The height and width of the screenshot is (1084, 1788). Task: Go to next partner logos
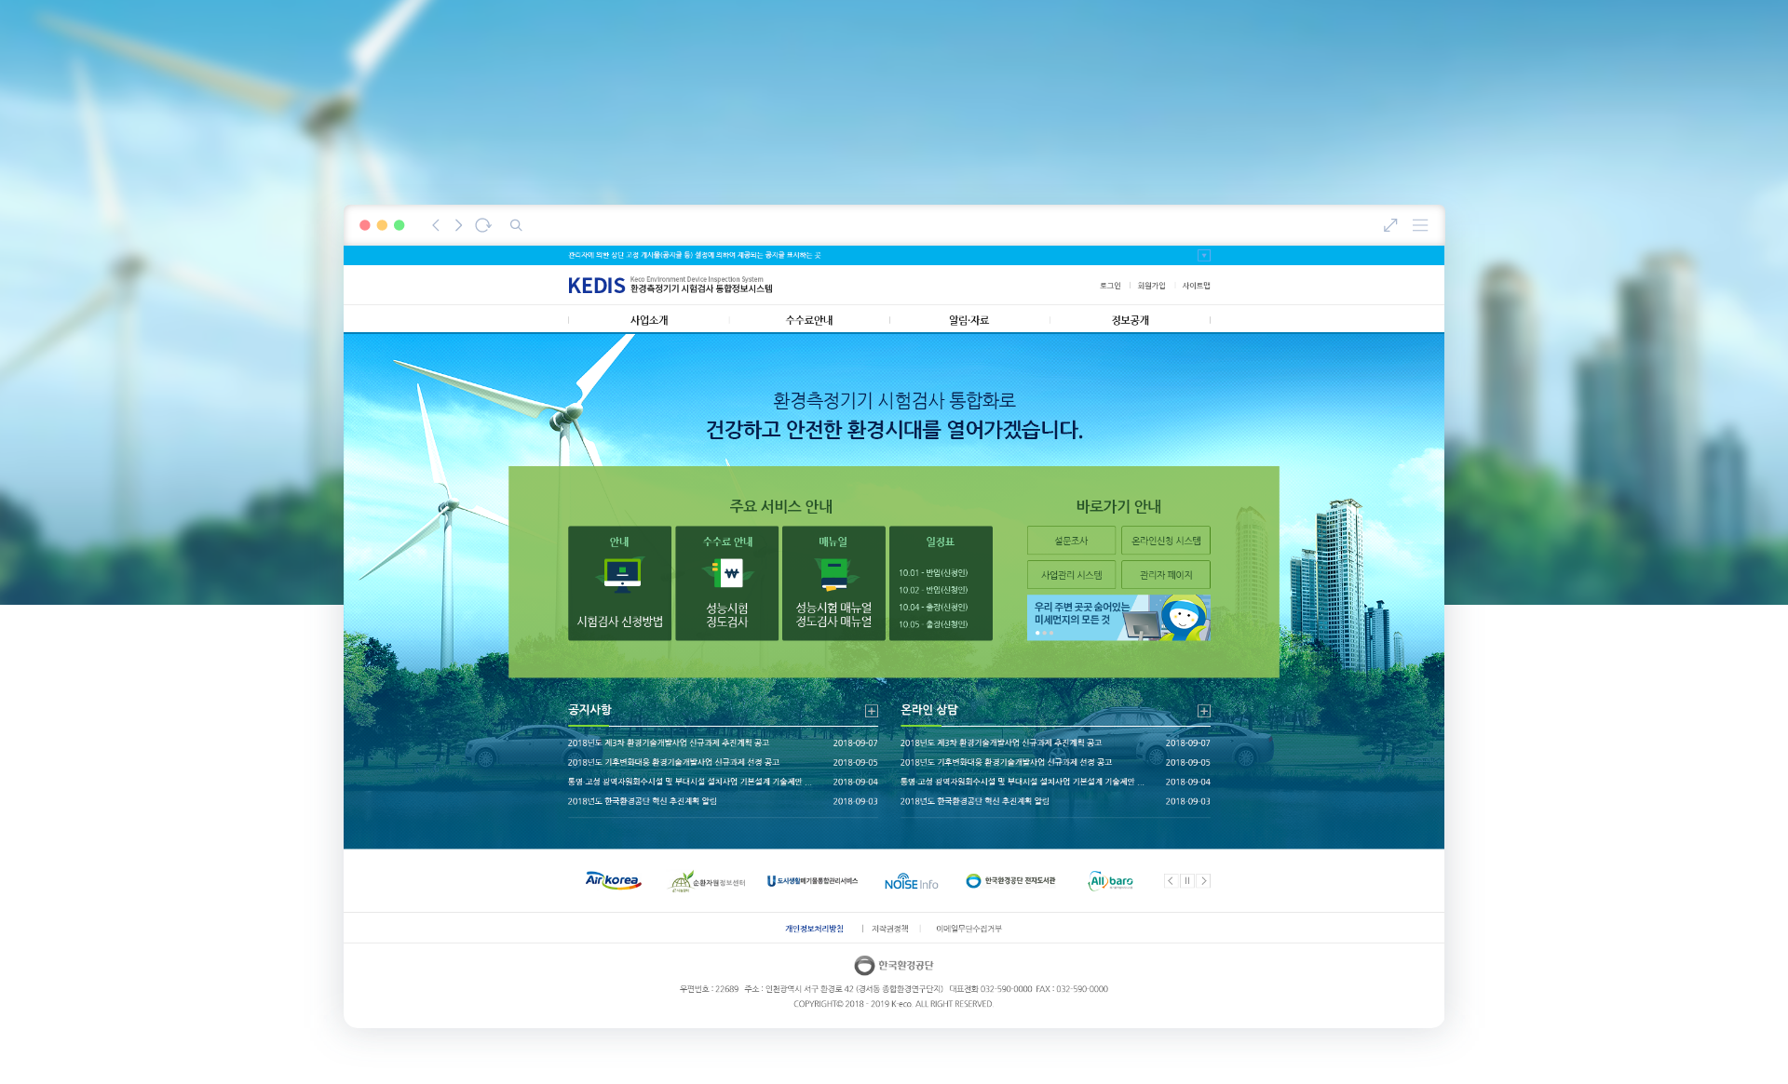[x=1203, y=881]
